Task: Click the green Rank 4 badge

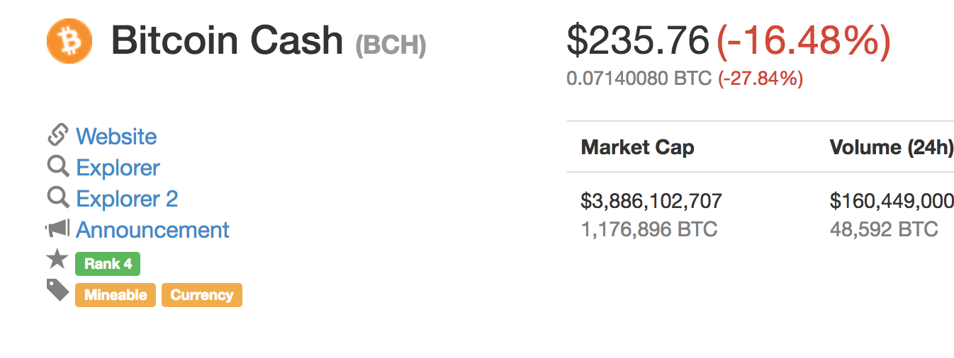Action: [x=108, y=264]
